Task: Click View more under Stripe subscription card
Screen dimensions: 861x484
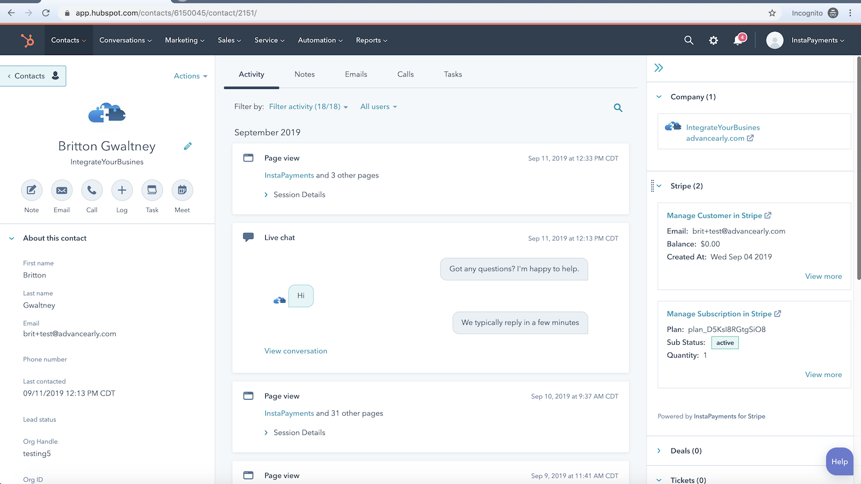Action: tap(823, 375)
